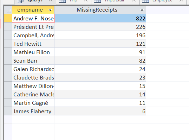Click the MissingReceipts value 6
The width and height of the screenshot is (189, 140).
100,111
